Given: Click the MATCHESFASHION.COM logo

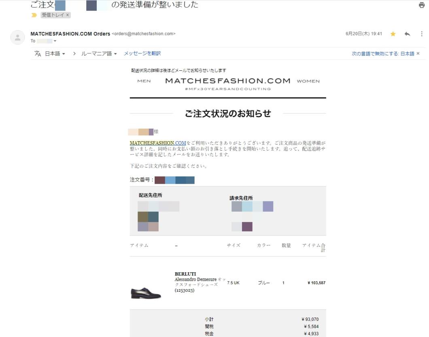Looking at the screenshot, I should coord(227,81).
